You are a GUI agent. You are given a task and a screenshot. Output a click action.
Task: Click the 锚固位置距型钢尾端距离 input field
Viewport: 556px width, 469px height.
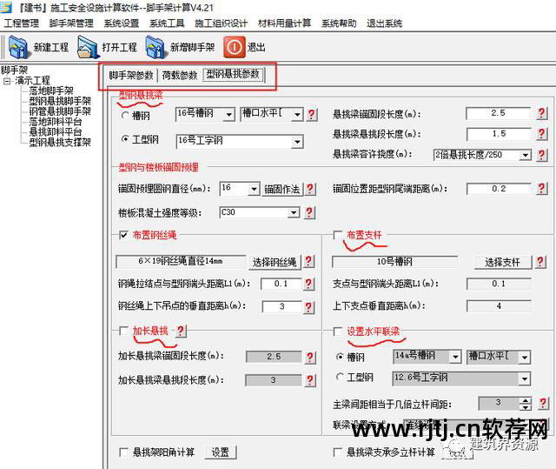(x=499, y=189)
